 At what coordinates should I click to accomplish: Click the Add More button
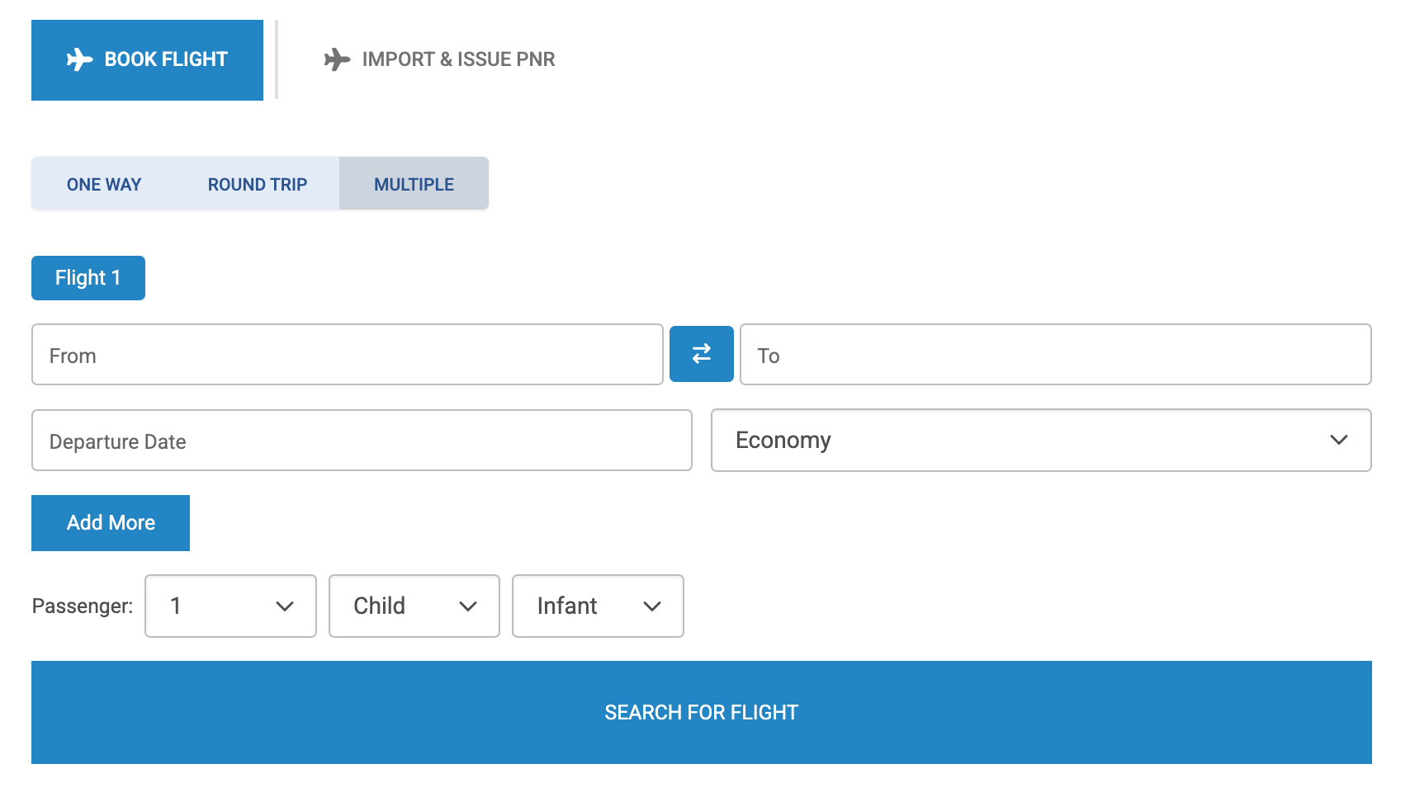111,523
